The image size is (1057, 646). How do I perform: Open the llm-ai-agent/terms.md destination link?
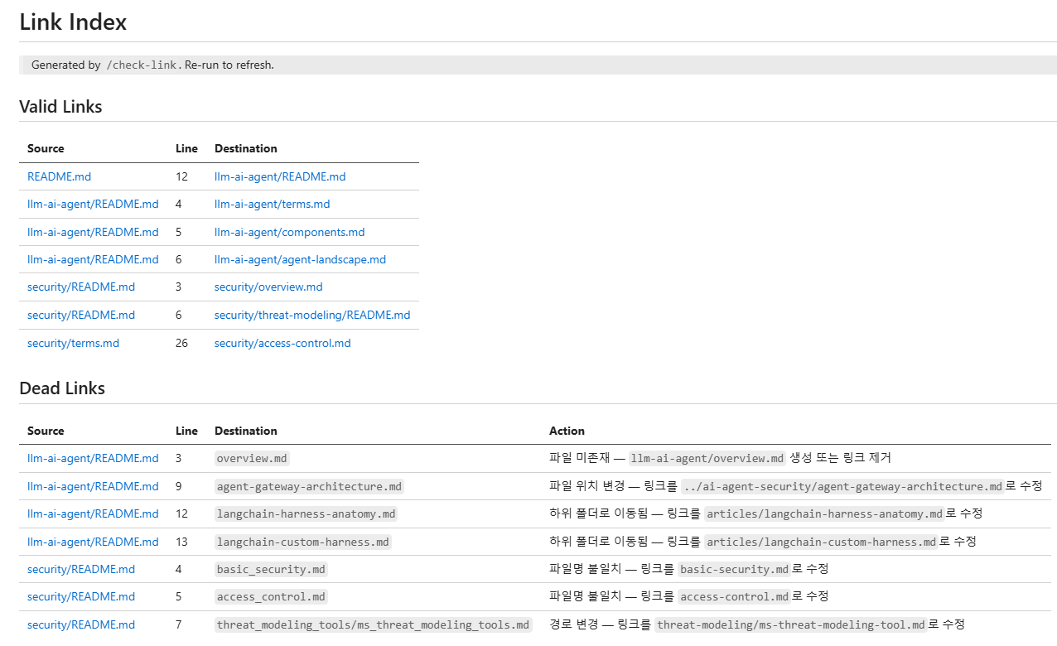coord(272,204)
